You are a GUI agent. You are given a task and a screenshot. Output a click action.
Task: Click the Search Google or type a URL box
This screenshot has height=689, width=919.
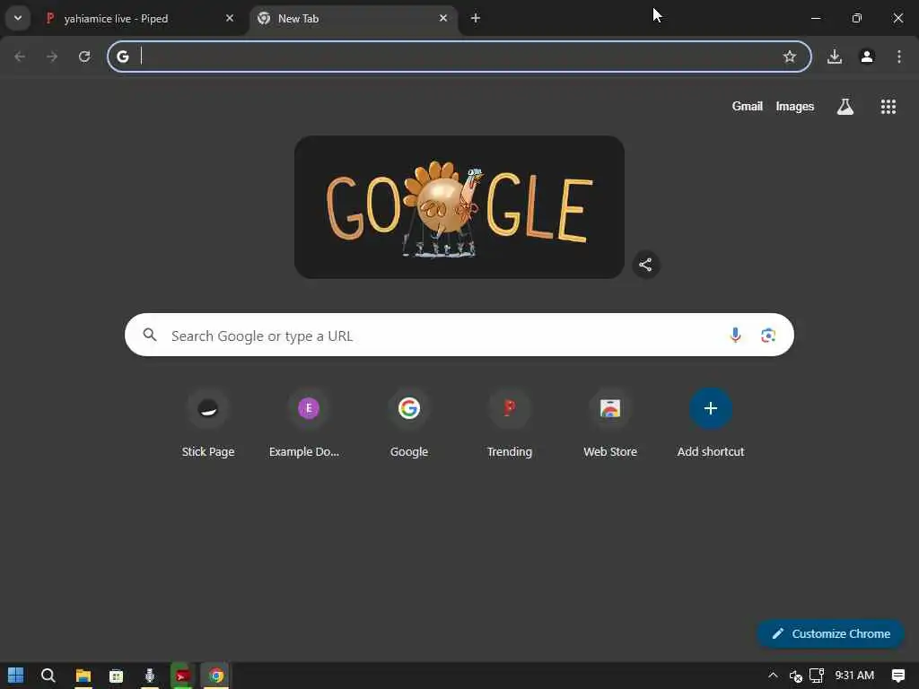pos(459,335)
